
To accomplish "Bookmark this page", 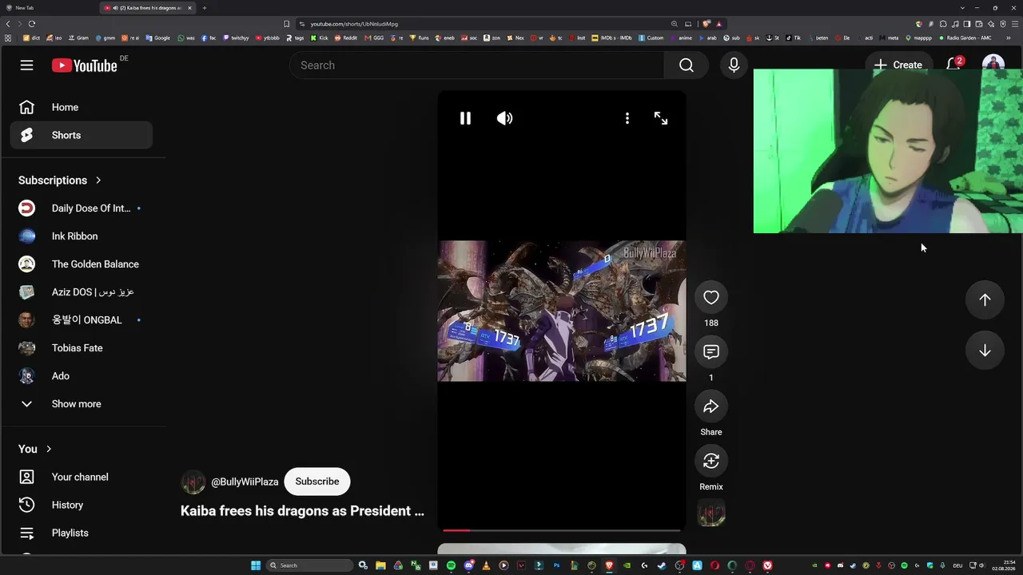I will 286,24.
